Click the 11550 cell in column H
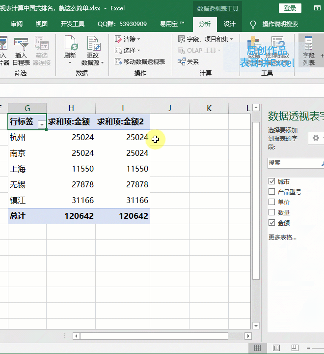The image size is (324, 354). coord(71,169)
